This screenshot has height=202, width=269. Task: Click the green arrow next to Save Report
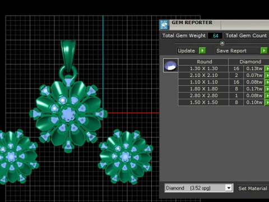click(x=264, y=50)
